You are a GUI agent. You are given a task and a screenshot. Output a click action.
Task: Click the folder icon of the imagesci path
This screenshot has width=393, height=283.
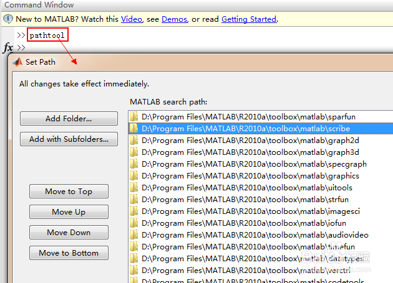[x=134, y=211]
